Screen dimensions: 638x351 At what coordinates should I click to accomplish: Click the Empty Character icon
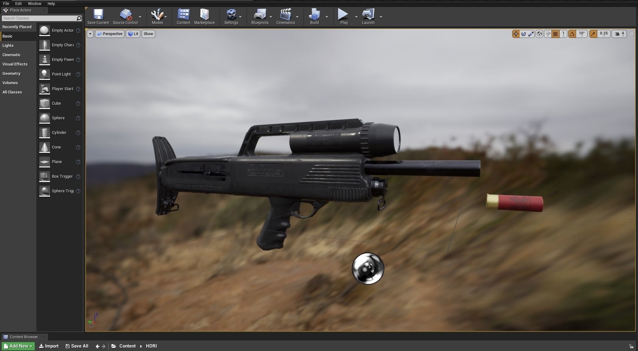(x=45, y=45)
